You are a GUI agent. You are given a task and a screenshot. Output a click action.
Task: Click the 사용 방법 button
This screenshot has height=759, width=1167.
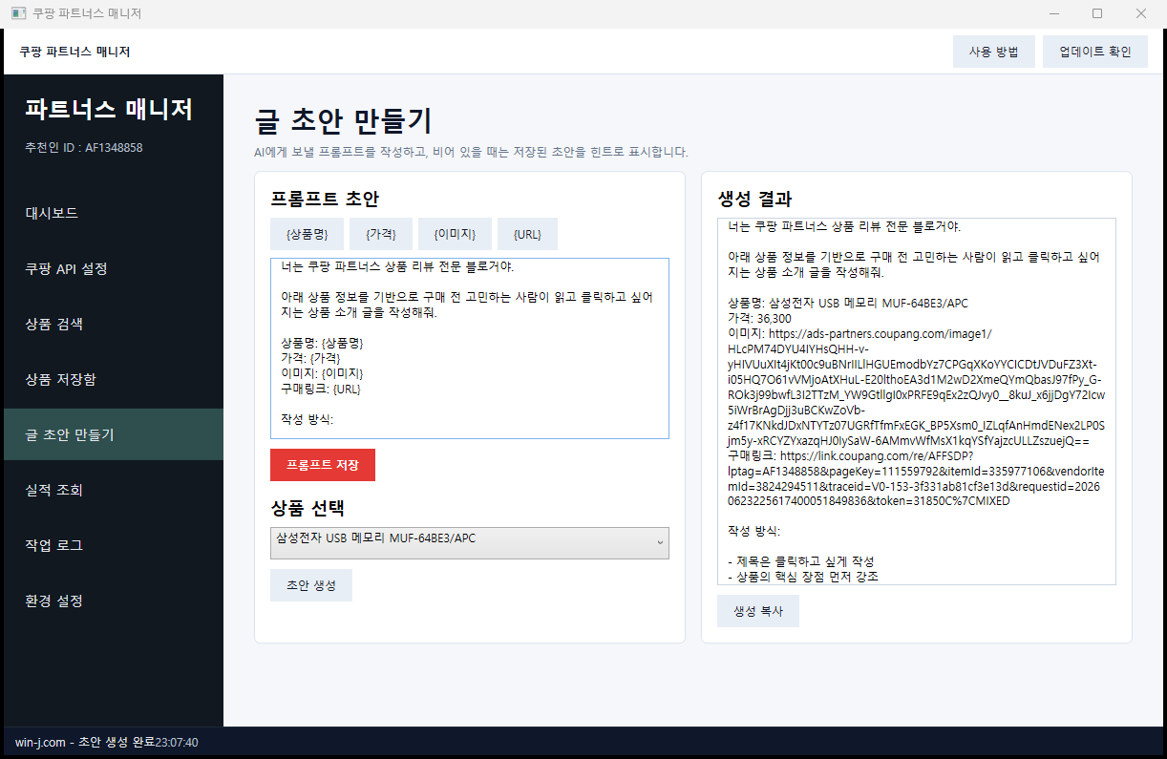994,52
